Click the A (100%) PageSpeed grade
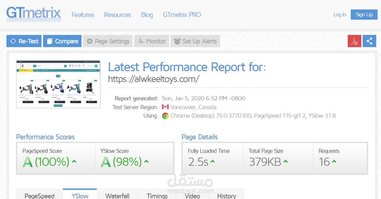 coord(46,162)
